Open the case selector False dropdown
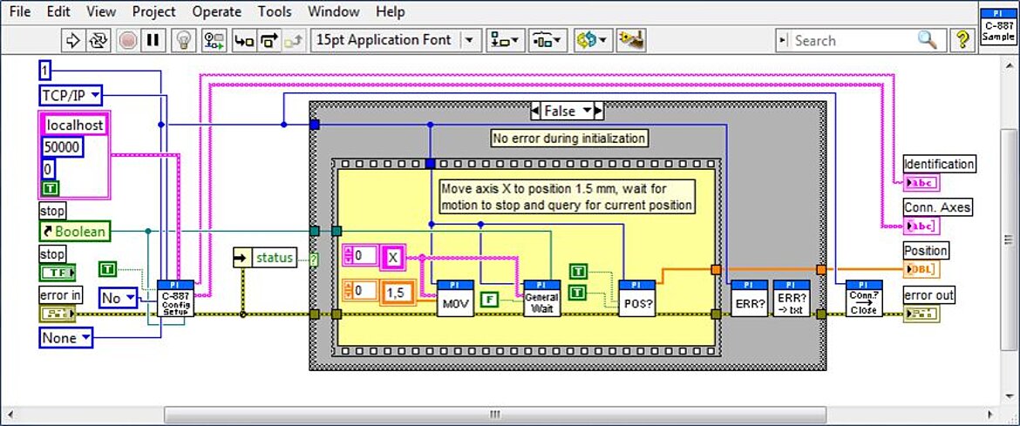 pos(568,112)
